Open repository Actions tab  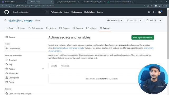pyautogui.click(x=51, y=28)
